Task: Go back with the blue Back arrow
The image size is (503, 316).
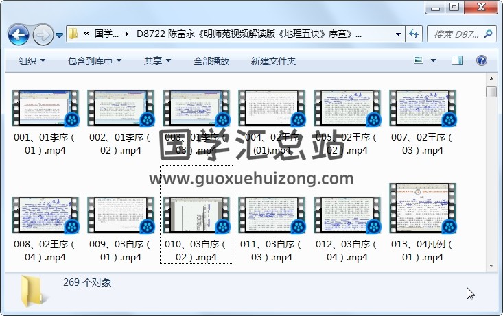Action: [x=19, y=34]
